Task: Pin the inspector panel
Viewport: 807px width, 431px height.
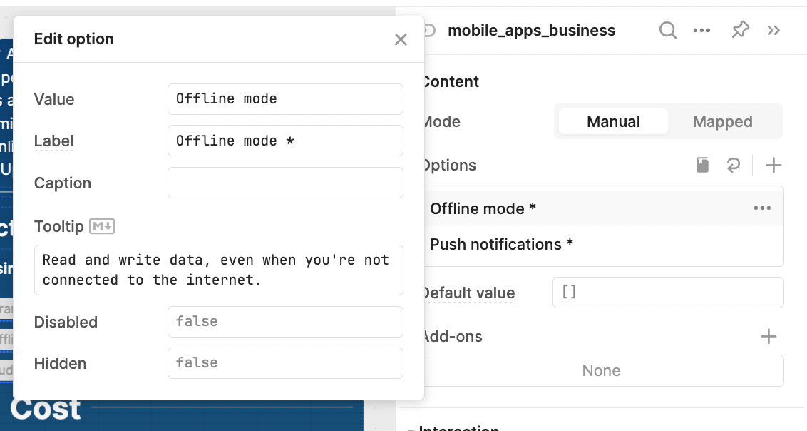Action: (740, 30)
